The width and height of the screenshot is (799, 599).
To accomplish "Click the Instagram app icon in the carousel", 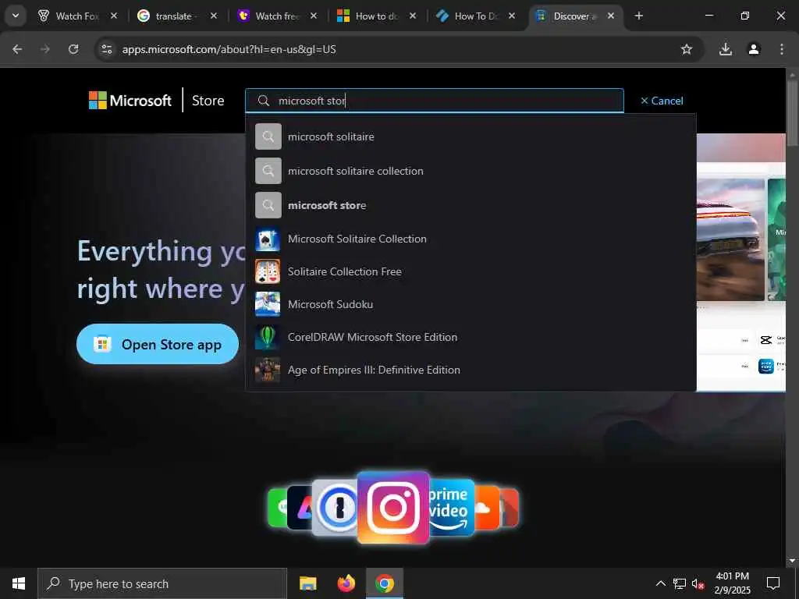I will point(393,507).
